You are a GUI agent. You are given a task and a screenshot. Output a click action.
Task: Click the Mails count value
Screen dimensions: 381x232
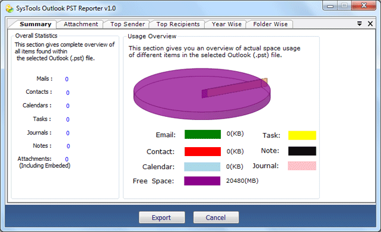point(66,79)
